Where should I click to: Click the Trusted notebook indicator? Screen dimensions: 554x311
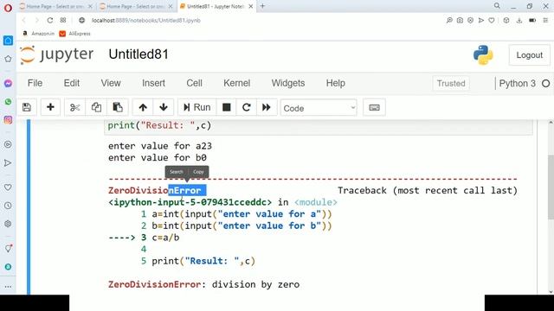coord(451,84)
